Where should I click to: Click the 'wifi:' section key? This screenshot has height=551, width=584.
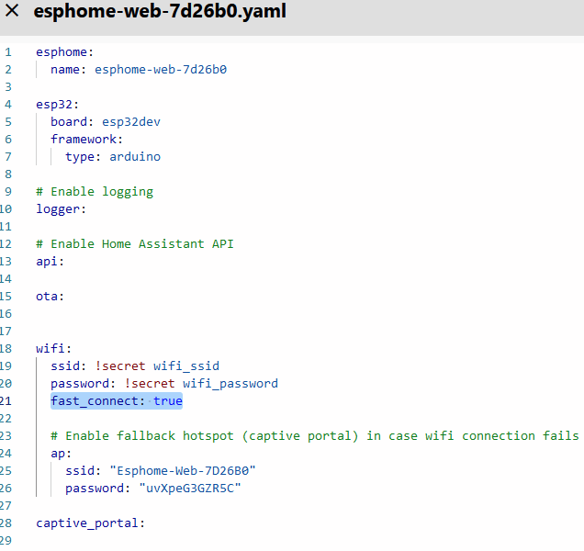53,349
